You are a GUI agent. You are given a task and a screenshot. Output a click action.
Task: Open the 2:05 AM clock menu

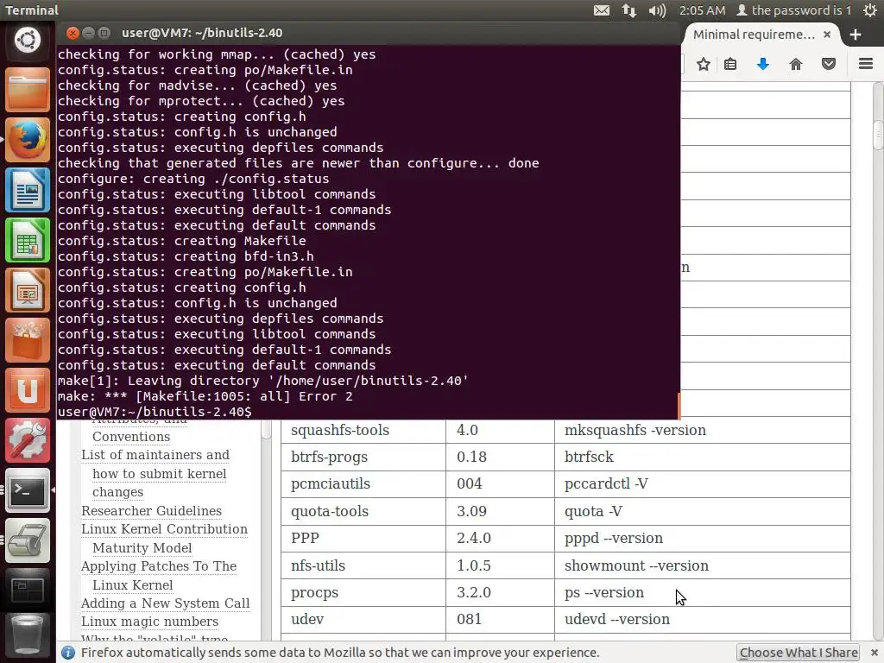(x=702, y=10)
